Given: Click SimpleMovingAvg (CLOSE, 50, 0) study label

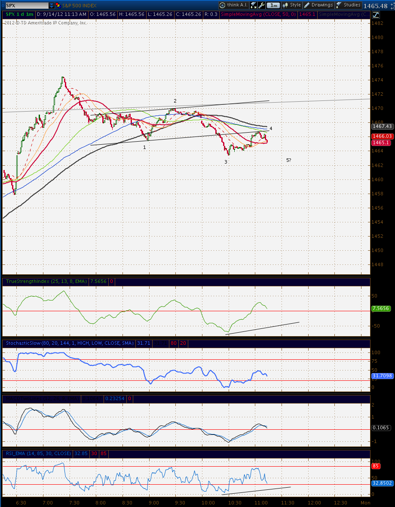Looking at the screenshot, I should click(258, 14).
